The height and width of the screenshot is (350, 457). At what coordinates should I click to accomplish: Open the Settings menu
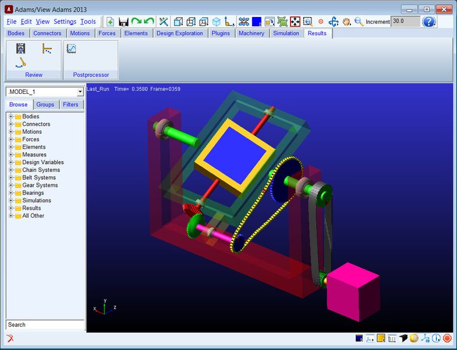65,22
